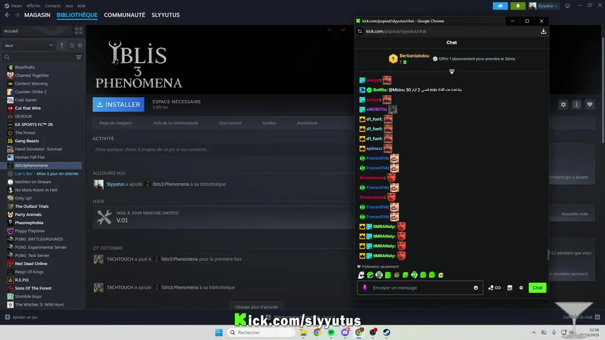Image resolution: width=605 pixels, height=340 pixels.
Task: Click Envoyer un message field
Action: pyautogui.click(x=421, y=288)
